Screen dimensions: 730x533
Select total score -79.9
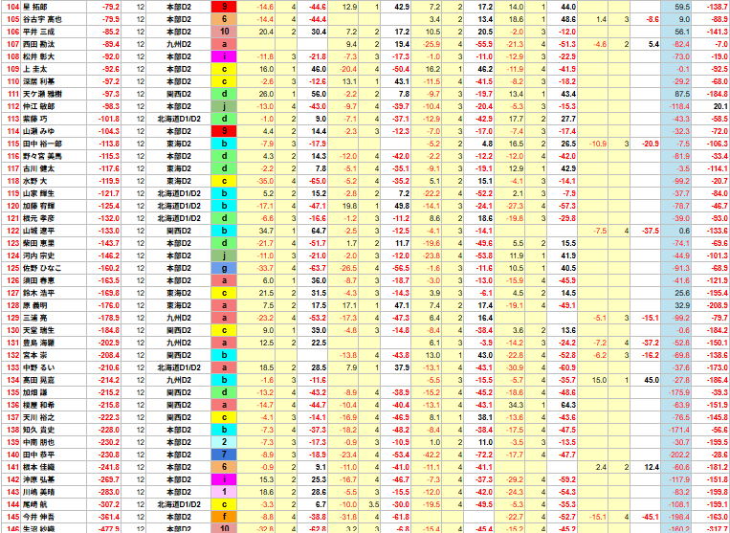coord(110,19)
